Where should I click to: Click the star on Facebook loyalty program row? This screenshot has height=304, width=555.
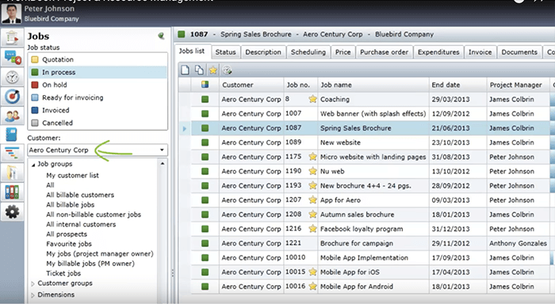pos(312,229)
